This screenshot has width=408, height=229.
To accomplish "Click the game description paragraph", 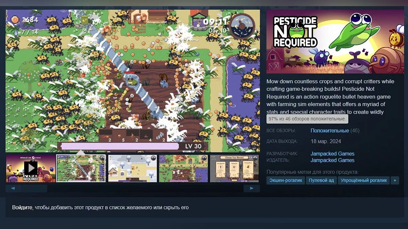I will coord(330,97).
